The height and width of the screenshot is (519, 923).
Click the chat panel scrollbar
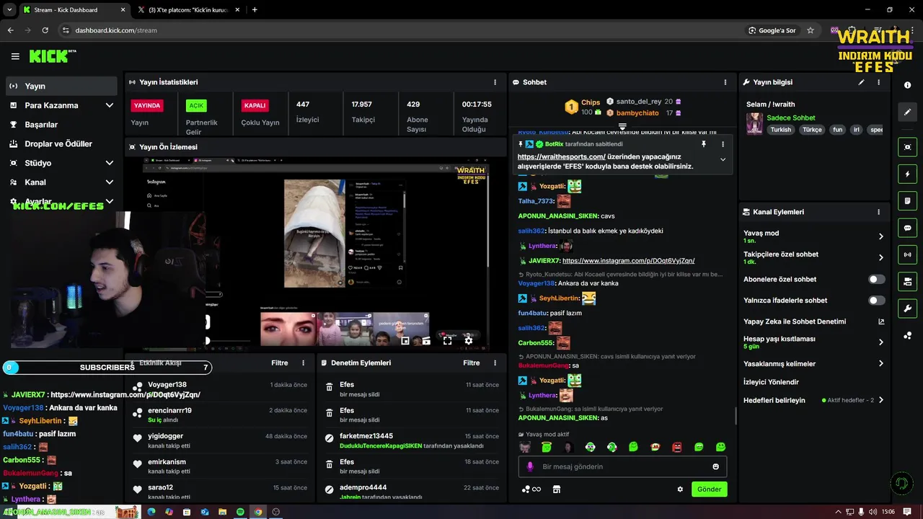point(736,415)
